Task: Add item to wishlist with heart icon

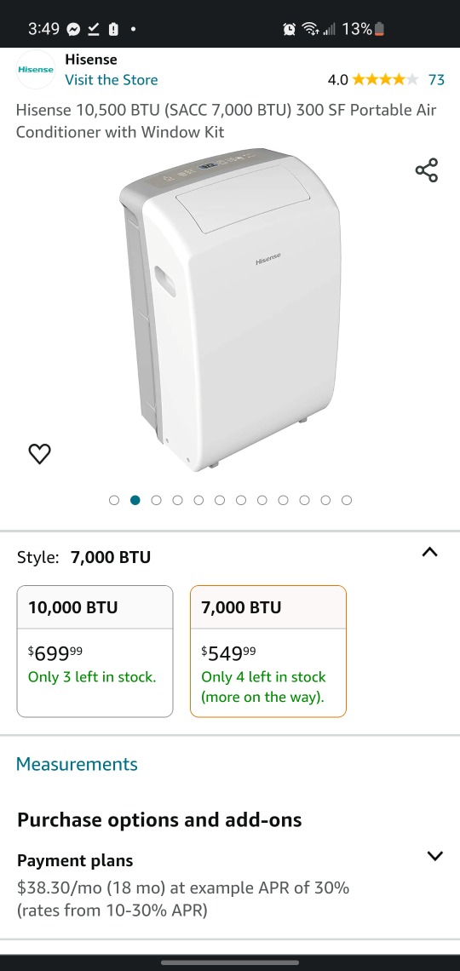Action: (x=40, y=454)
